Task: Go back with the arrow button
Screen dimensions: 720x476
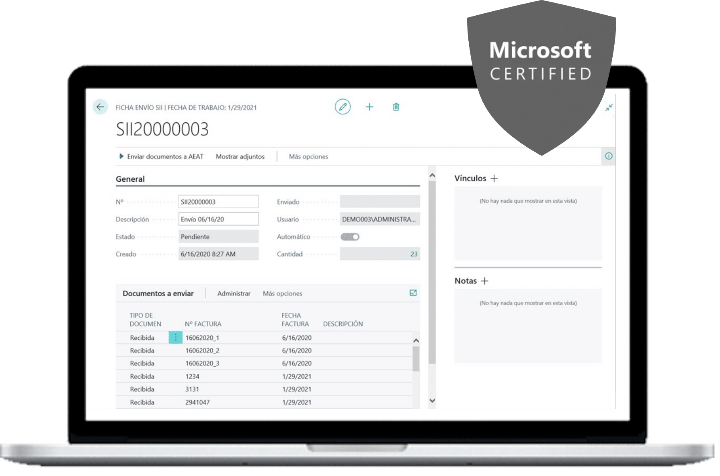Action: point(100,107)
